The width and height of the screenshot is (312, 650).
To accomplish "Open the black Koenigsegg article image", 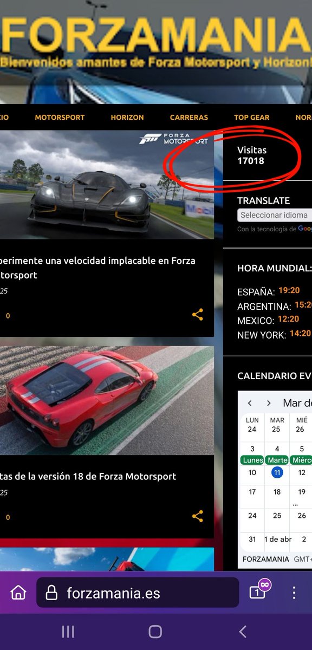I will (107, 184).
